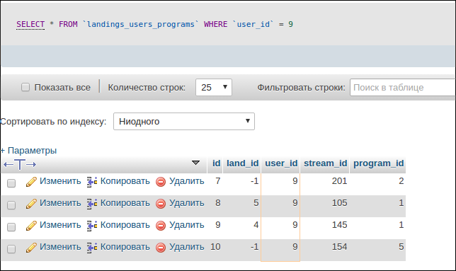Select the checkbox for row id 8
Image resolution: width=456 pixels, height=271 pixels.
(x=11, y=205)
